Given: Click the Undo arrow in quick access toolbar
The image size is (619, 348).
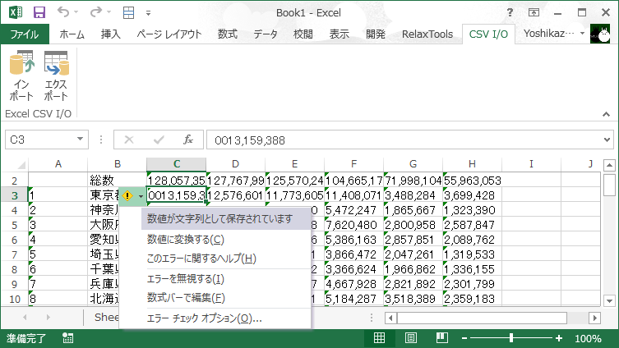Looking at the screenshot, I should point(63,12).
